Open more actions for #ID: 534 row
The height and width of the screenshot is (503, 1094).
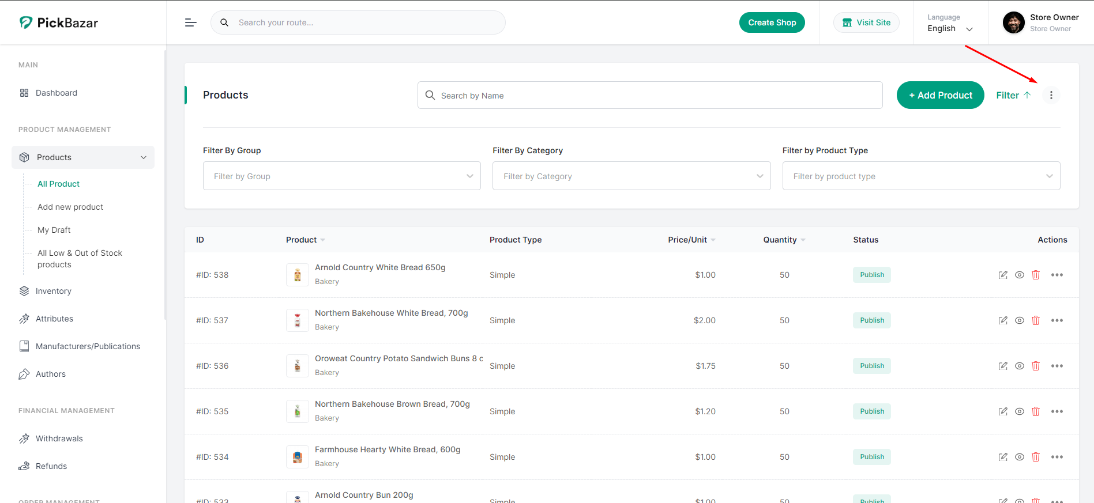click(x=1057, y=457)
